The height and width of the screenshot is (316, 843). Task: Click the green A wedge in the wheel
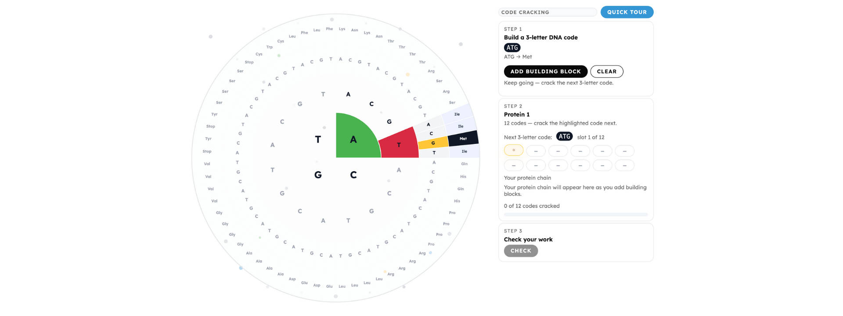click(x=354, y=139)
